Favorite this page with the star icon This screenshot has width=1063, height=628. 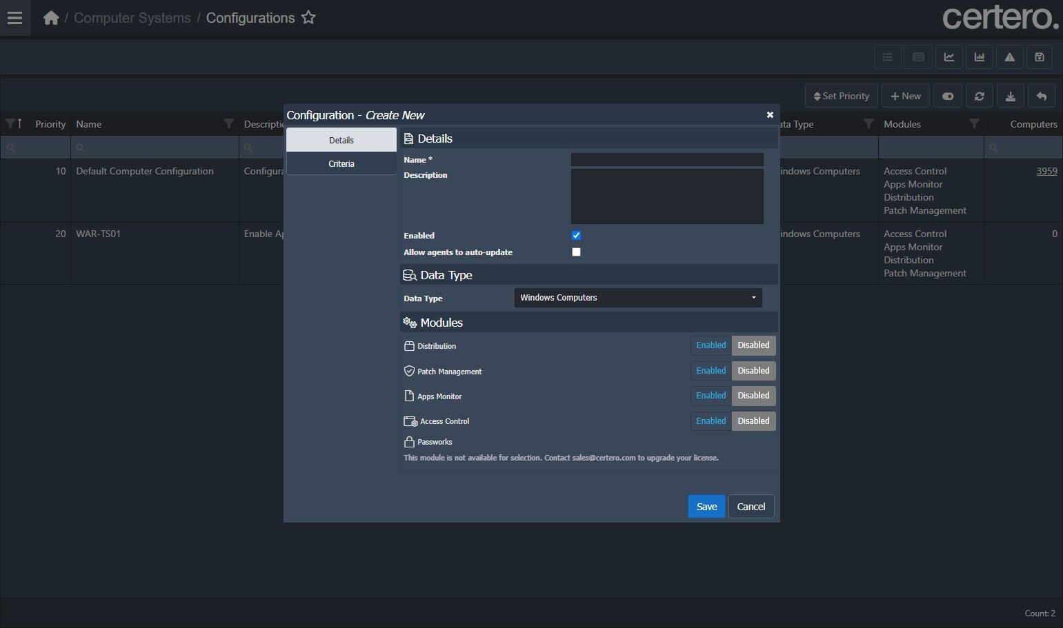coord(308,18)
